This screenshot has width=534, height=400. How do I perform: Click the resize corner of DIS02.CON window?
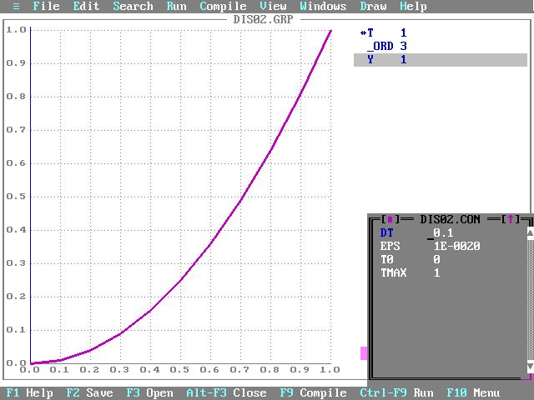526,377
